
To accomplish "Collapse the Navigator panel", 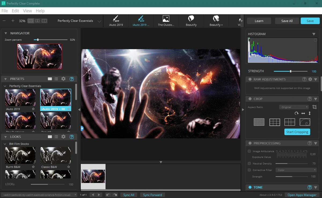I will 6,33.
